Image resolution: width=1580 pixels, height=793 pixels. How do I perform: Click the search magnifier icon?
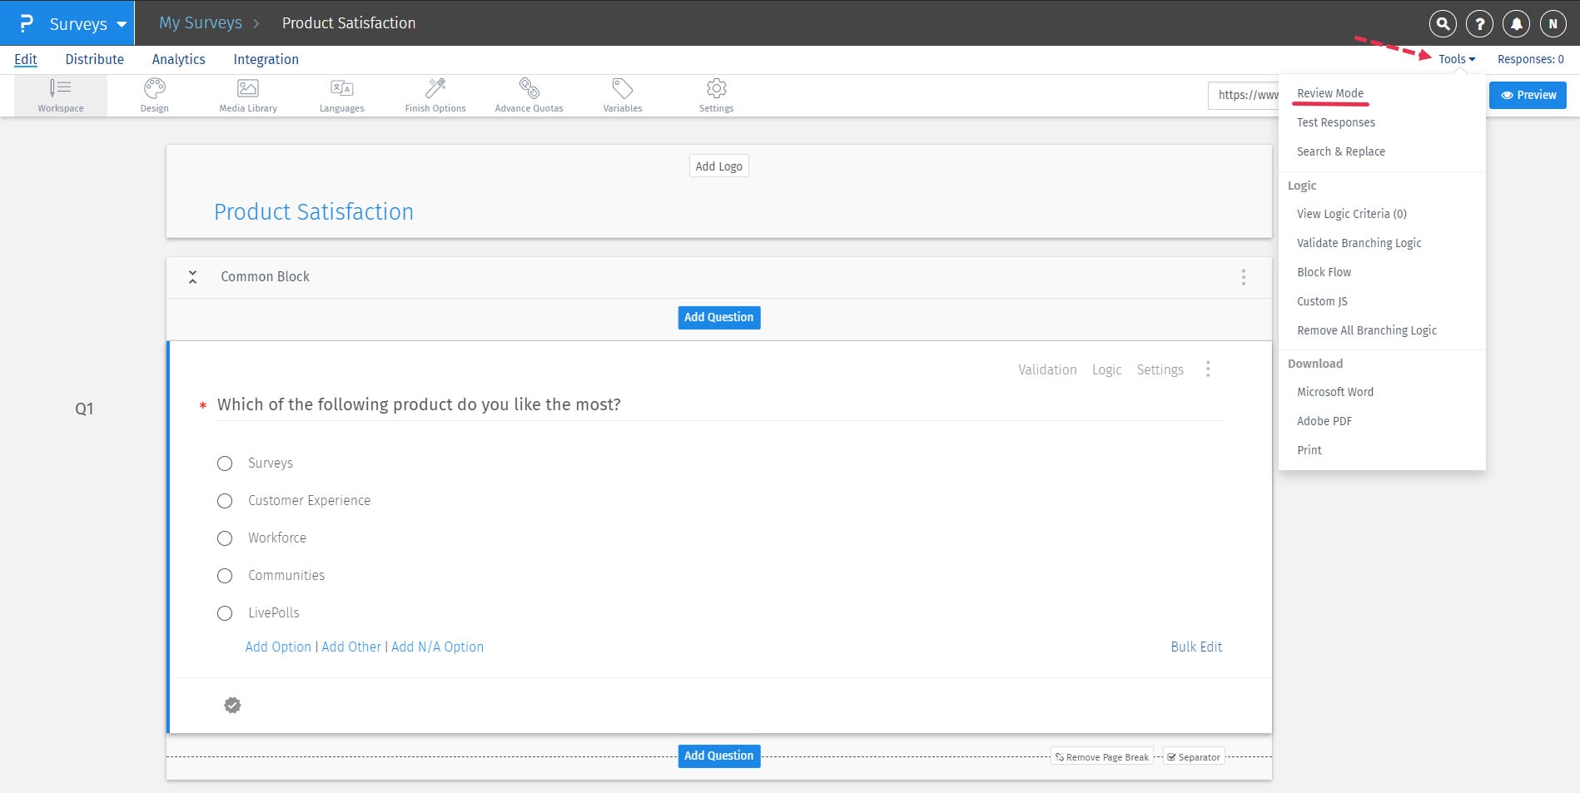[1442, 23]
